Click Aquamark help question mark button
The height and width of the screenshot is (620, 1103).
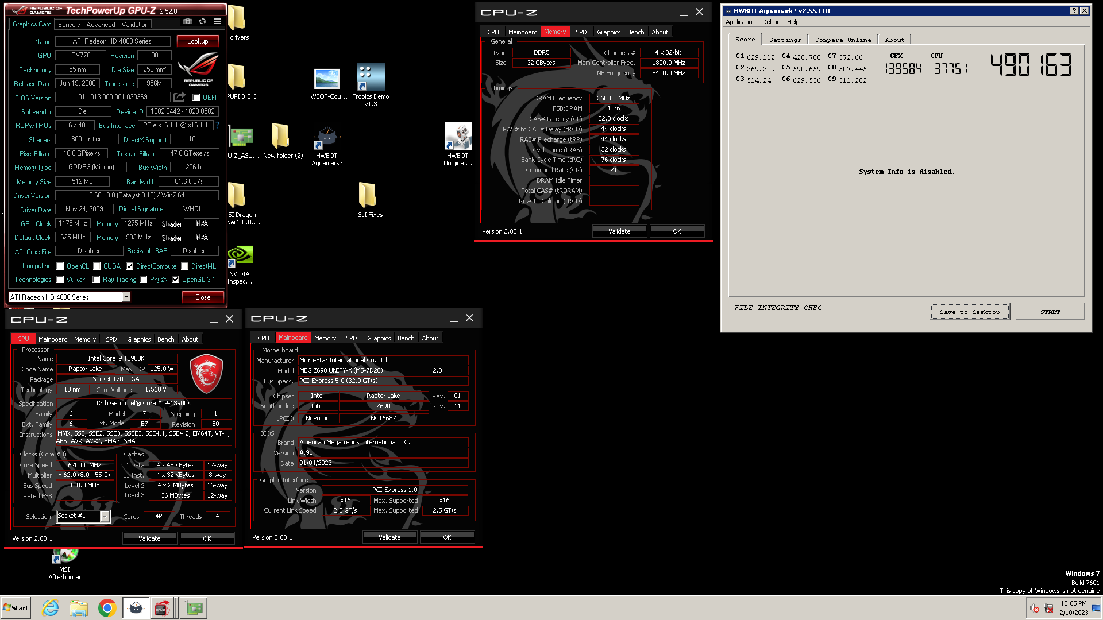coord(1074,11)
